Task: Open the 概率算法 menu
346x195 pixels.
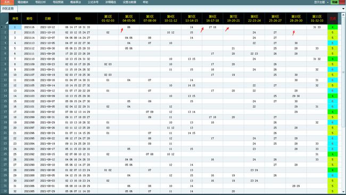Action: point(76,2)
